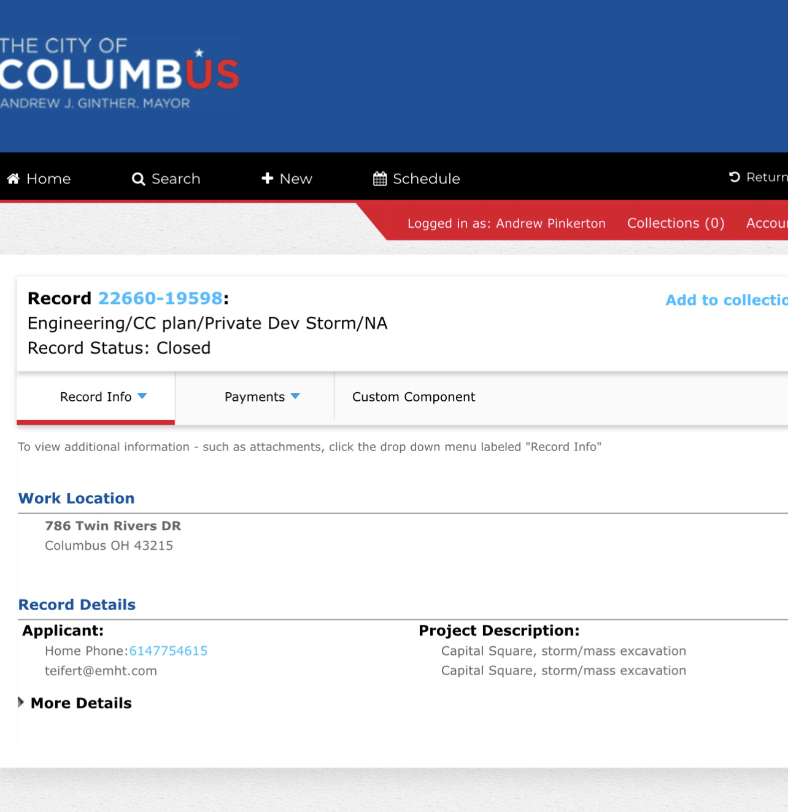The width and height of the screenshot is (788, 812).
Task: Click the Schedule navigation text
Action: click(x=427, y=179)
